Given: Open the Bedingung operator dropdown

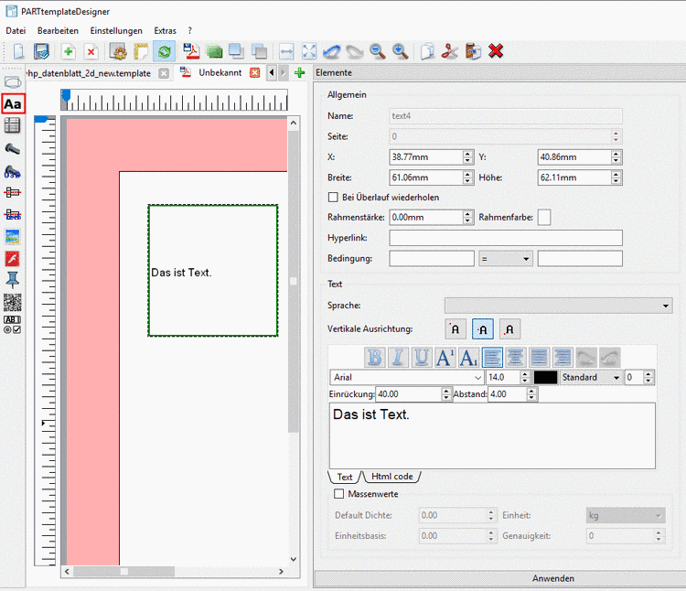Looking at the screenshot, I should click(506, 259).
